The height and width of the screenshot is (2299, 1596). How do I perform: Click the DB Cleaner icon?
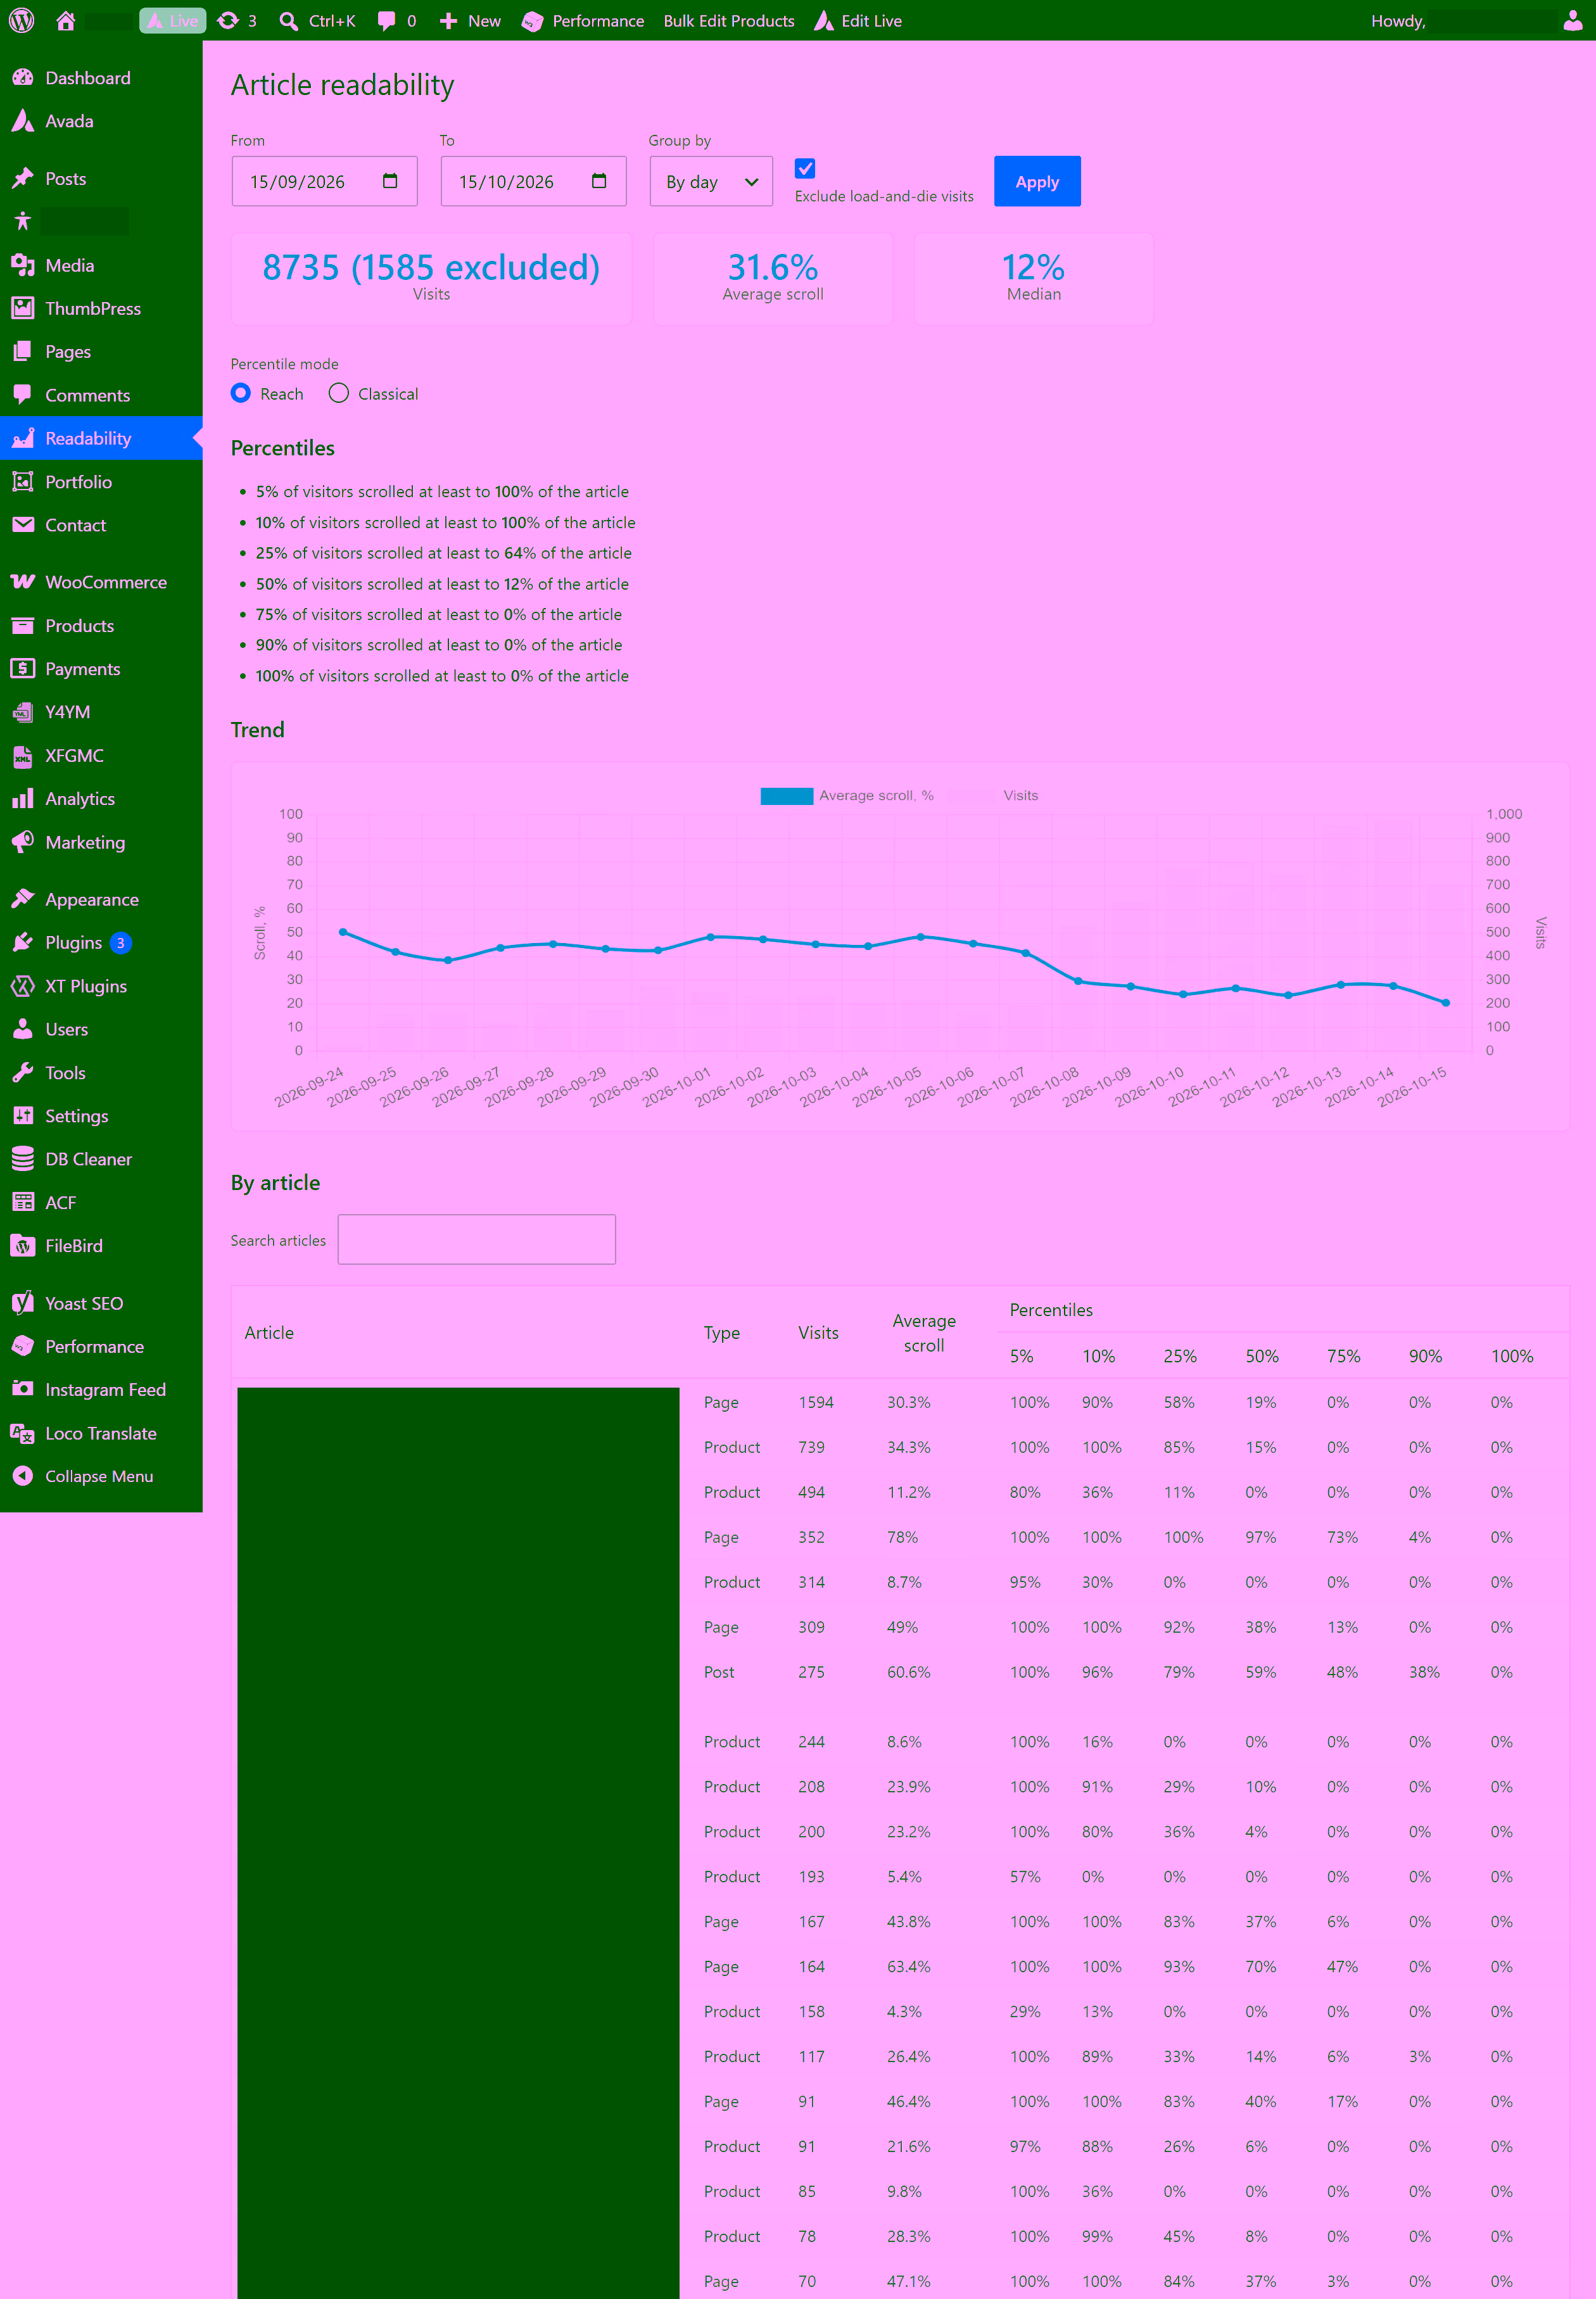pyautogui.click(x=23, y=1159)
